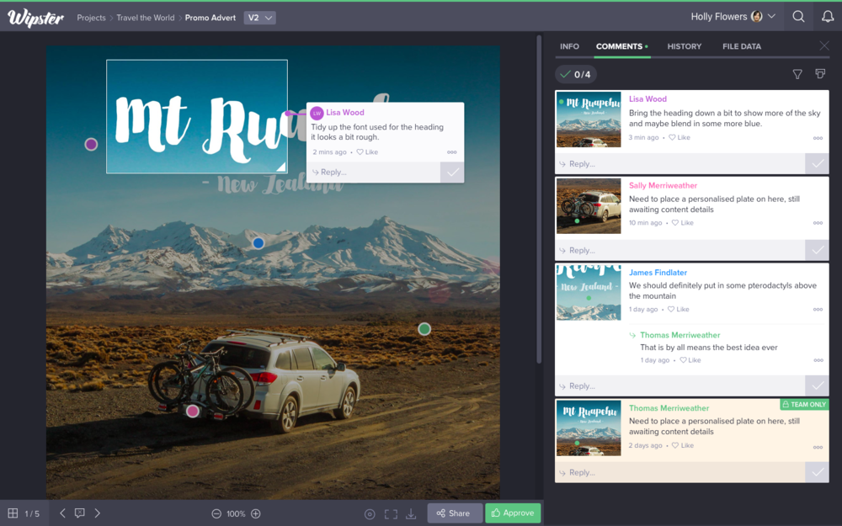Open more options on Thomas Merriweather reply
The height and width of the screenshot is (526, 842).
pyautogui.click(x=818, y=360)
